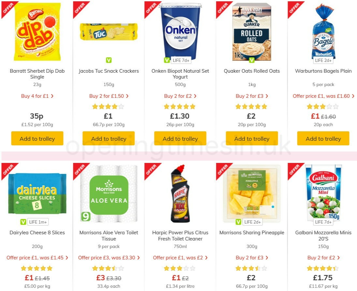357x291 pixels.
Task: Add Warburtons Bagels Plain to trolley
Action: click(x=323, y=138)
